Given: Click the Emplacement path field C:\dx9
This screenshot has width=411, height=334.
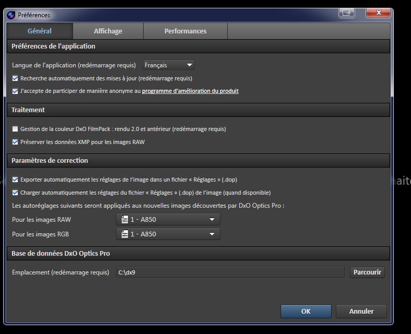Looking at the screenshot, I should pos(230,272).
